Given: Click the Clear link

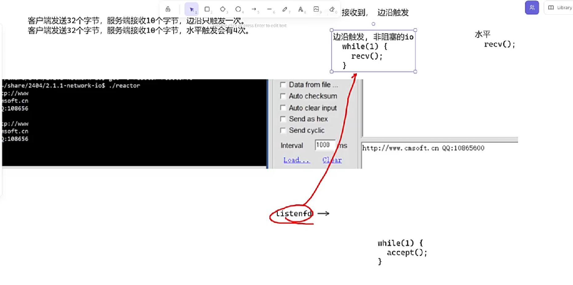Looking at the screenshot, I should pyautogui.click(x=332, y=160).
